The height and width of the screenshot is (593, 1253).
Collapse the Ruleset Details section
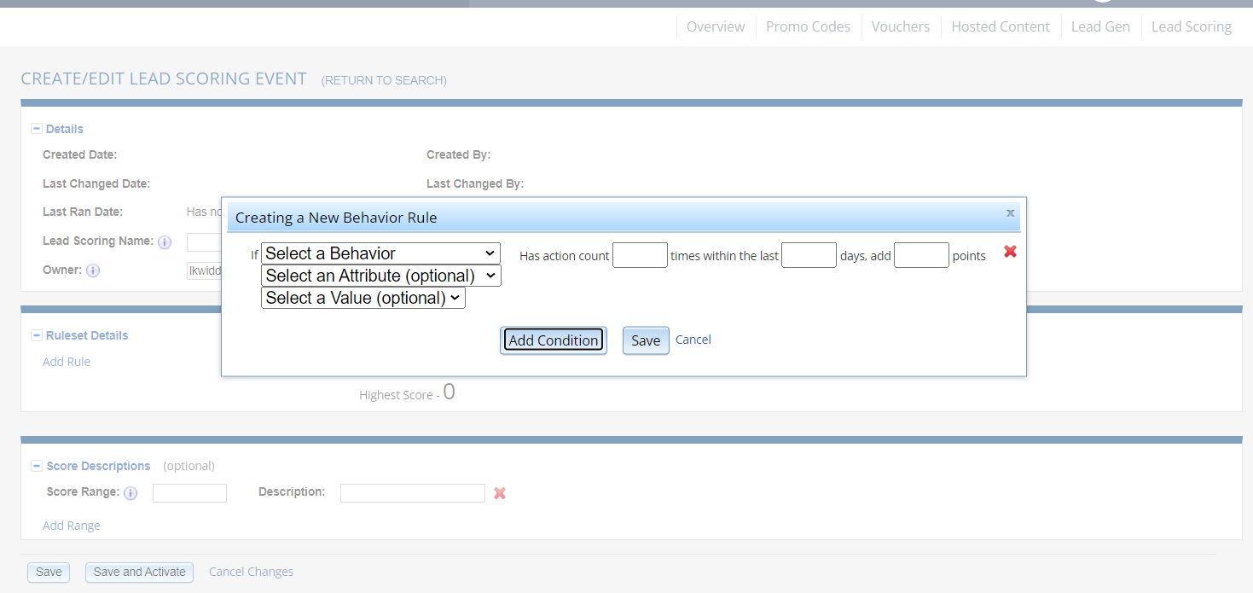(x=37, y=335)
